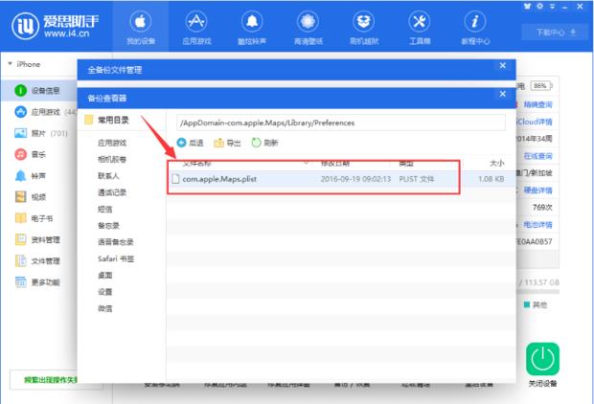Open the 精确查询 link

[x=537, y=104]
